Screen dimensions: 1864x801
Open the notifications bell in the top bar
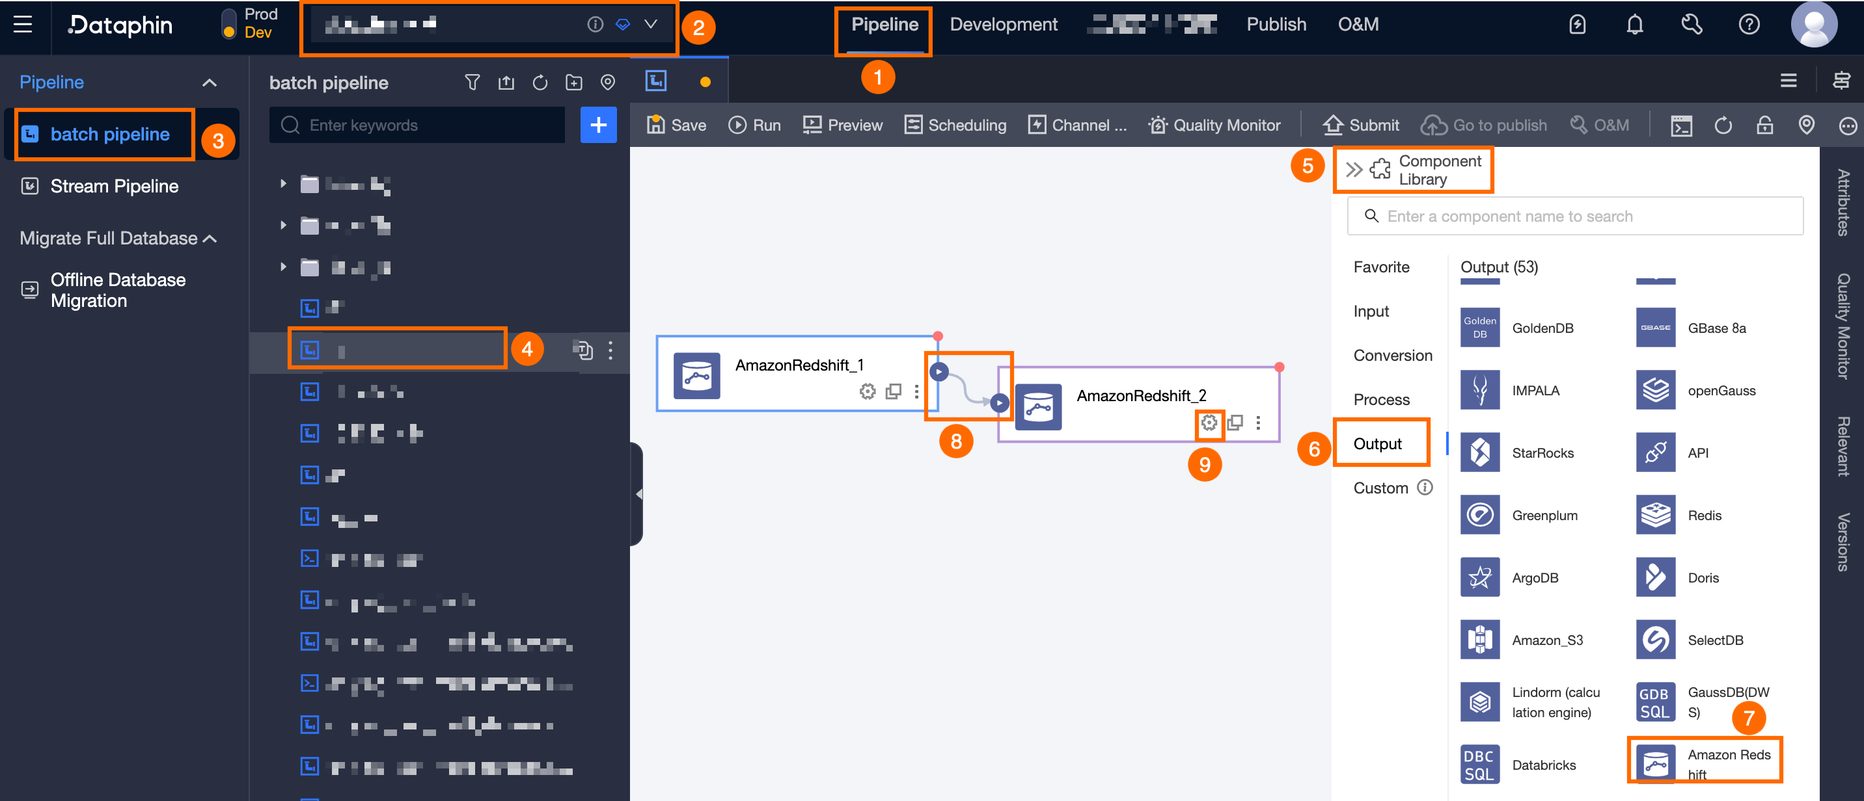pyautogui.click(x=1635, y=24)
